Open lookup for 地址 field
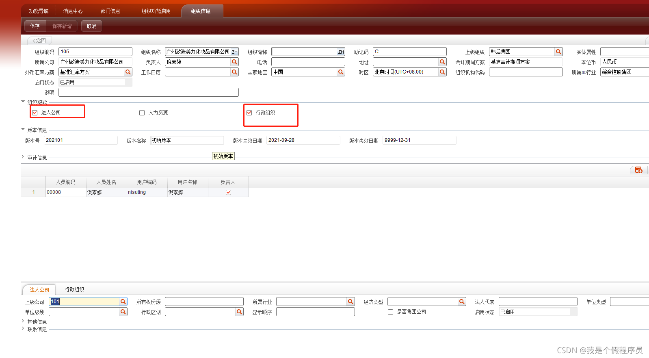The width and height of the screenshot is (649, 358). click(x=442, y=62)
